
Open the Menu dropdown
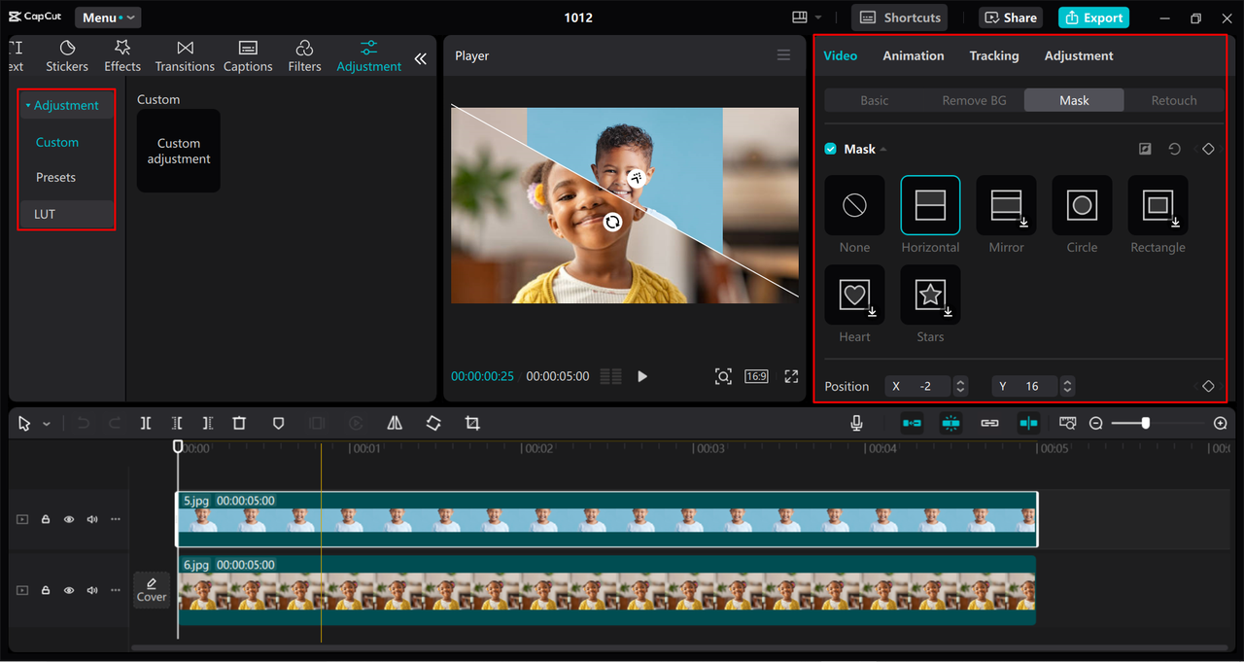pos(107,17)
